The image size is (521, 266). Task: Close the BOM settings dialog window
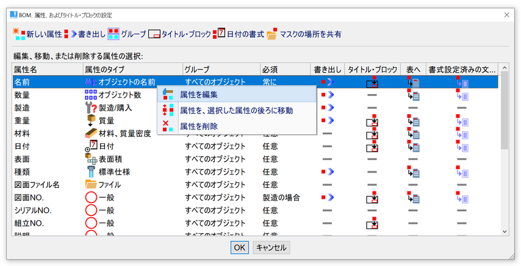click(x=506, y=14)
